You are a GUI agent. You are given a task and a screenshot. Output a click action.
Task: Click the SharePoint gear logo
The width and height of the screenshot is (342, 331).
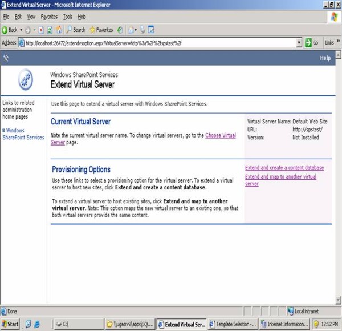(x=26, y=80)
